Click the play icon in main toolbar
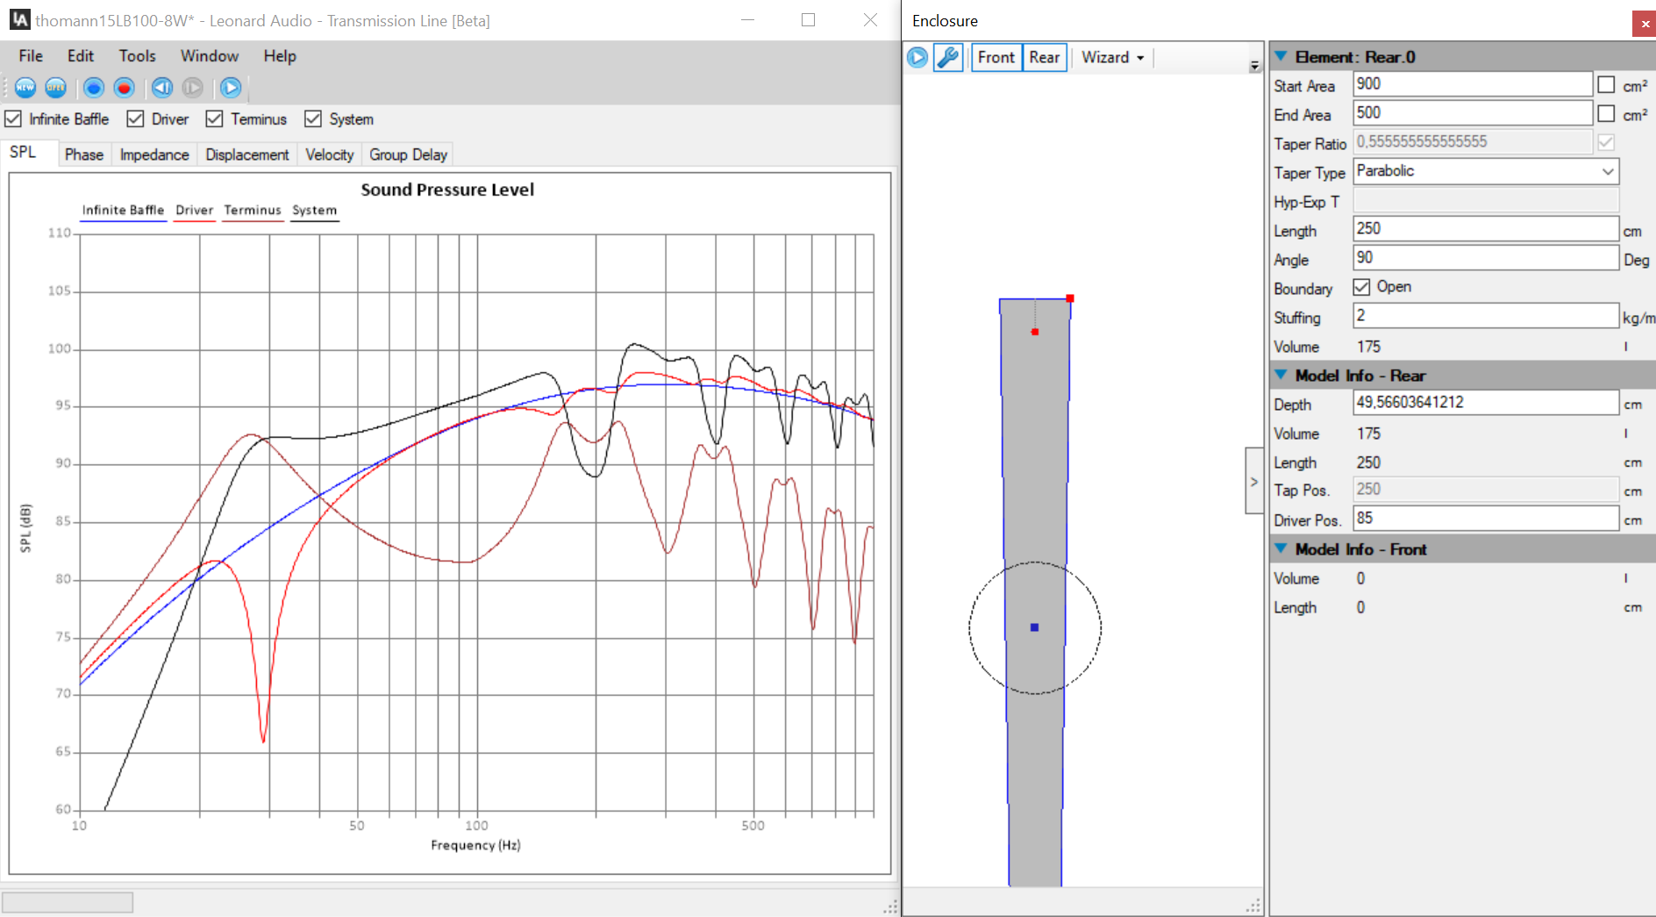Viewport: 1656px width, 917px height. (x=231, y=88)
